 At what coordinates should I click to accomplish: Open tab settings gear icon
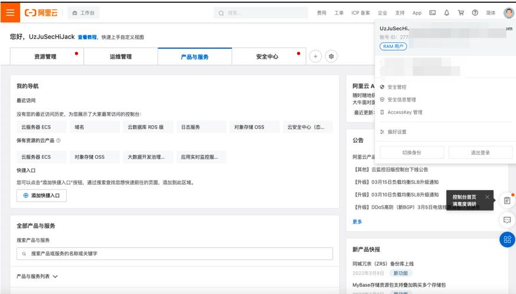point(331,56)
